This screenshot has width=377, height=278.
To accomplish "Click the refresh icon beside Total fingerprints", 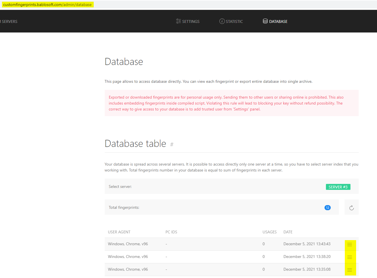I will click(351, 208).
